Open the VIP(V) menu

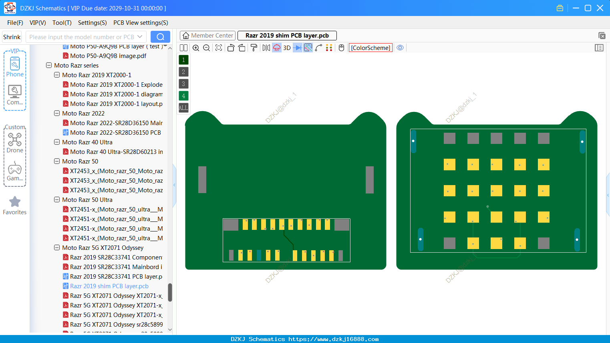tap(38, 23)
